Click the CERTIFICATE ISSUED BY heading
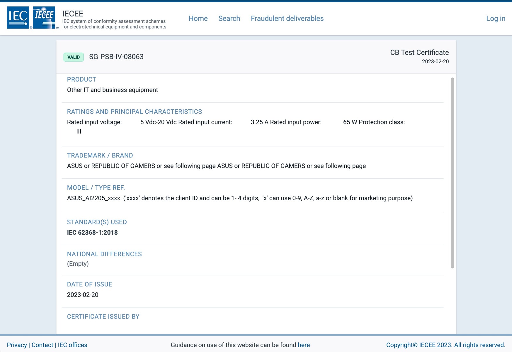The width and height of the screenshot is (512, 352). [x=103, y=317]
